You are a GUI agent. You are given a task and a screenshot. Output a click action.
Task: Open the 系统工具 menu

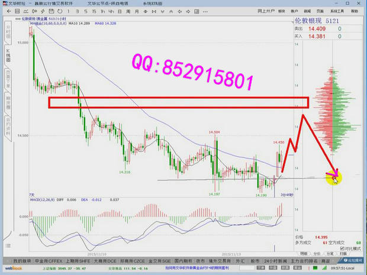click(x=336, y=11)
